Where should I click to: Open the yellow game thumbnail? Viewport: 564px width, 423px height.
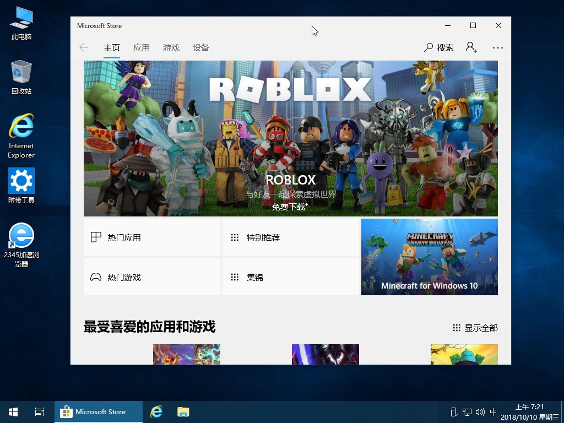[464, 354]
